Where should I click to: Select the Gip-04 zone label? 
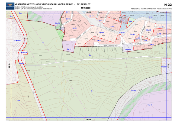pyautogui.click(x=69, y=49)
